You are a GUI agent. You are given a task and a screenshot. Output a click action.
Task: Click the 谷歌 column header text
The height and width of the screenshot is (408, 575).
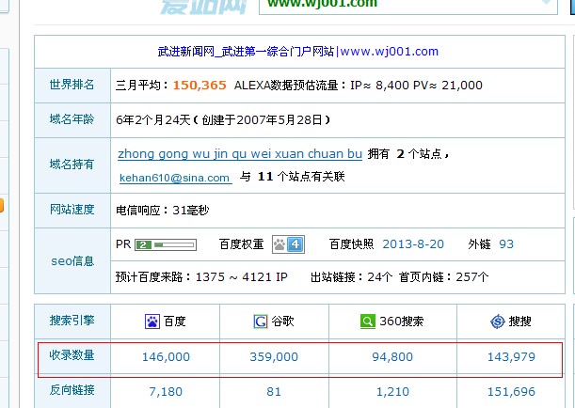[282, 322]
